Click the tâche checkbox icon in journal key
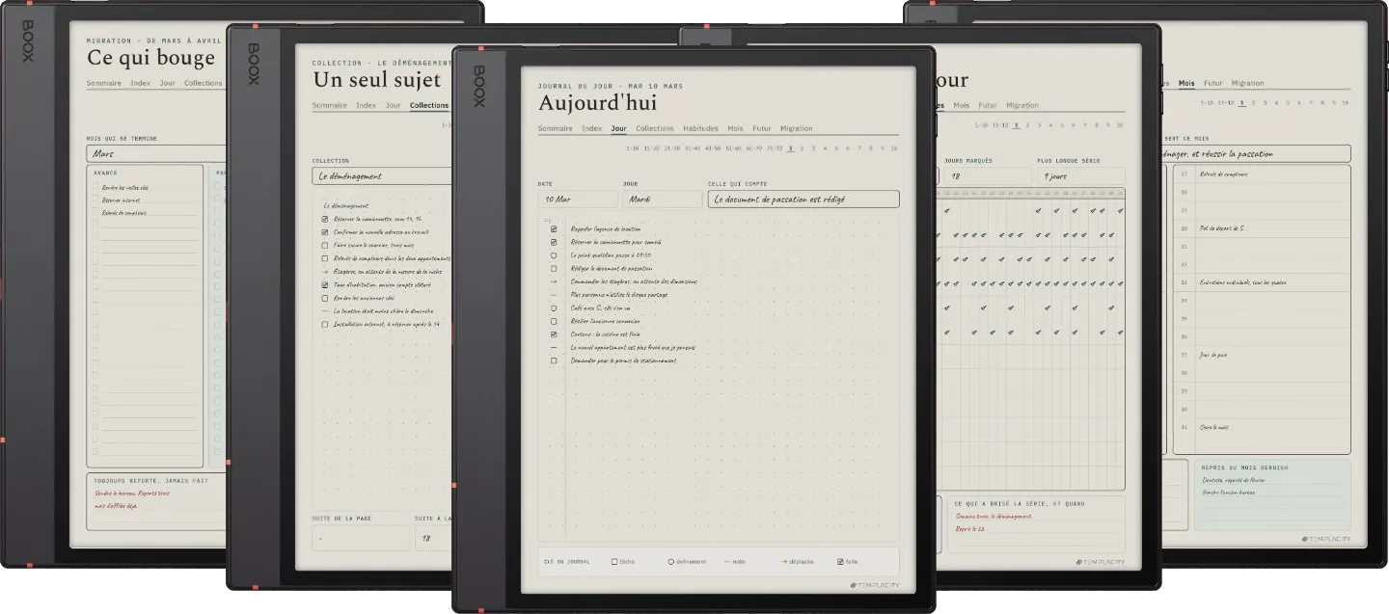The height and width of the screenshot is (614, 1389). (x=614, y=561)
